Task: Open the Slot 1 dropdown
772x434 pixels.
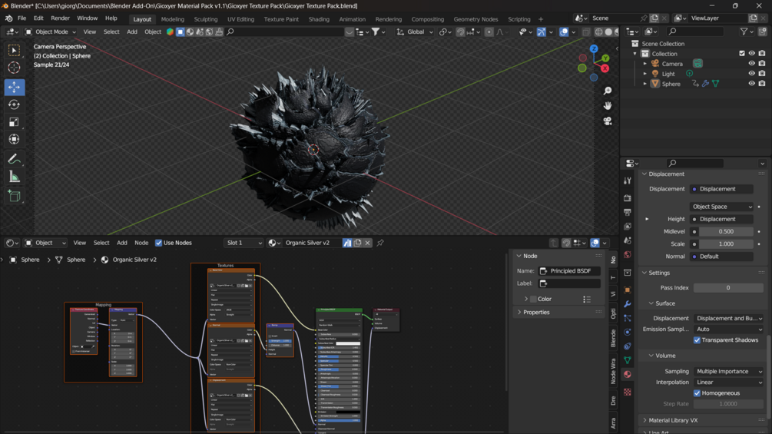Action: pyautogui.click(x=244, y=243)
